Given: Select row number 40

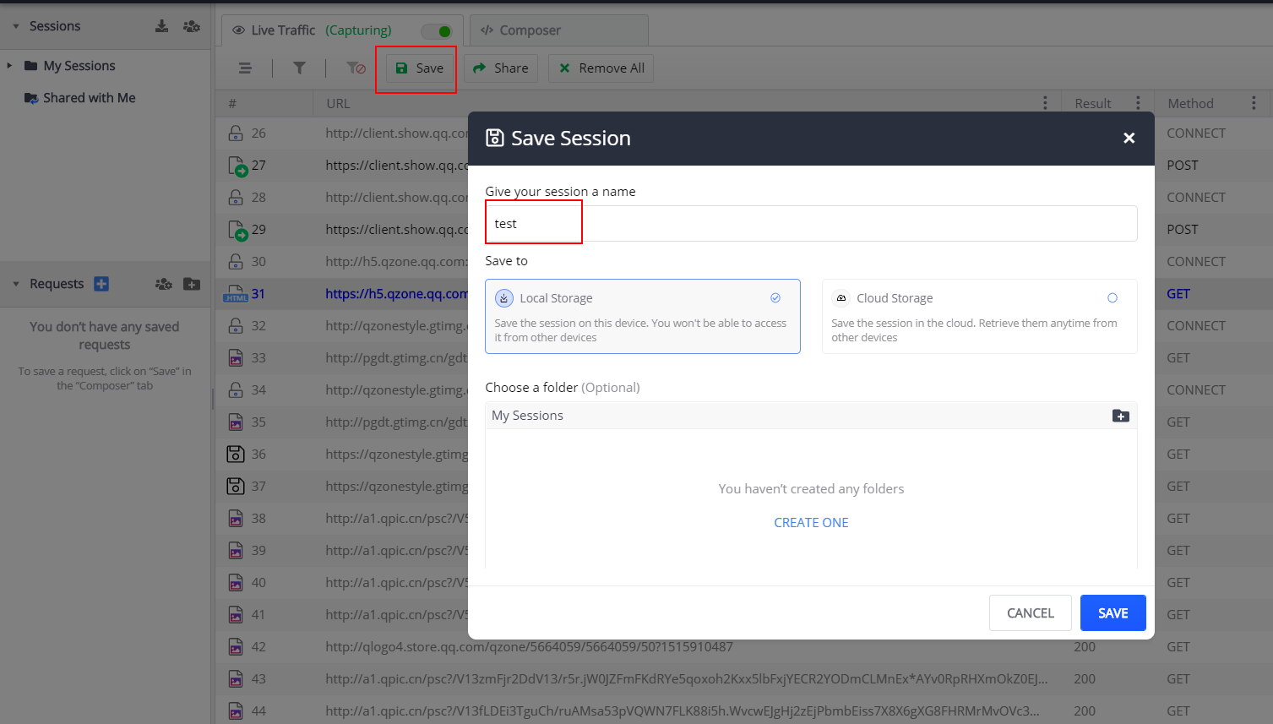Looking at the screenshot, I should pos(258,583).
